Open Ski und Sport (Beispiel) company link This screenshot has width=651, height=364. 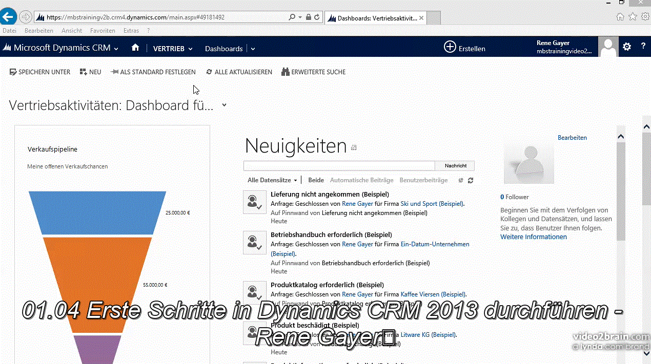coord(432,204)
